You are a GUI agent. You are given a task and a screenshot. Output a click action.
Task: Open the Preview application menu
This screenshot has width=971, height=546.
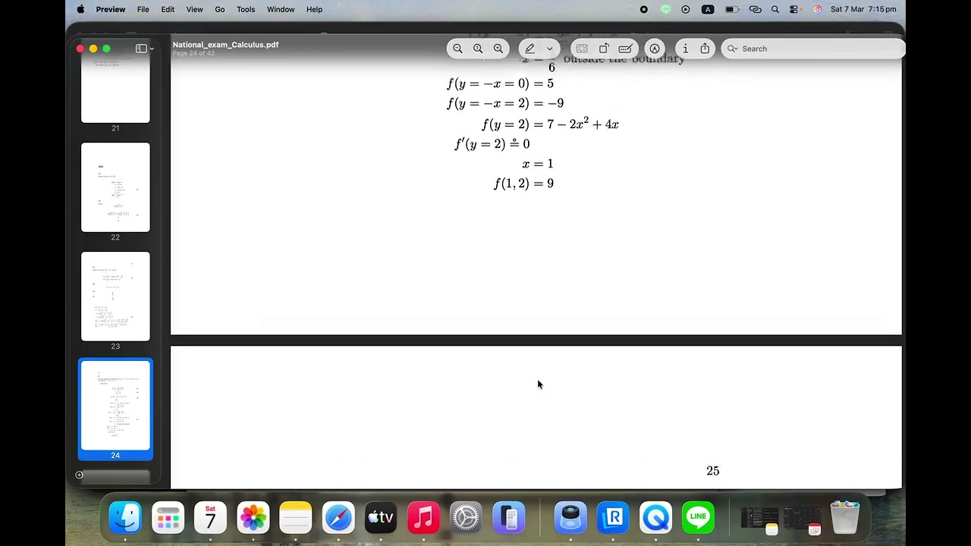click(x=111, y=9)
